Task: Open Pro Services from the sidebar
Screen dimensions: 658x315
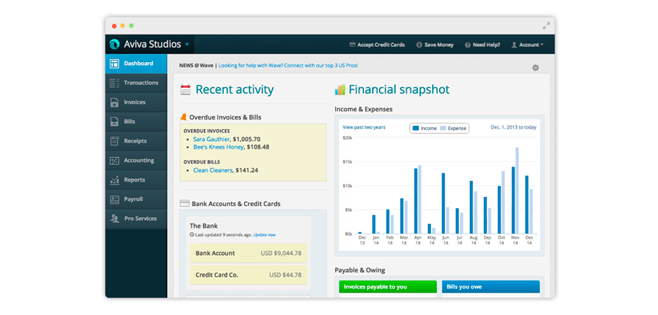Action: tap(136, 218)
